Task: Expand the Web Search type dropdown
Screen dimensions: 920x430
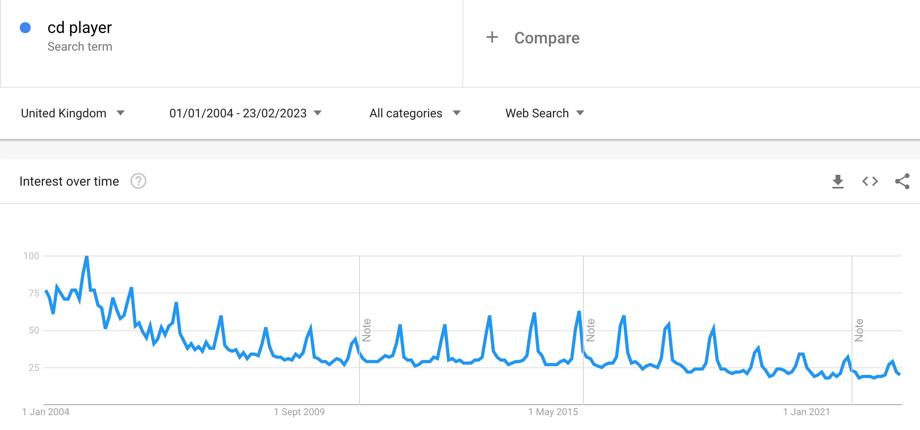Action: 544,113
